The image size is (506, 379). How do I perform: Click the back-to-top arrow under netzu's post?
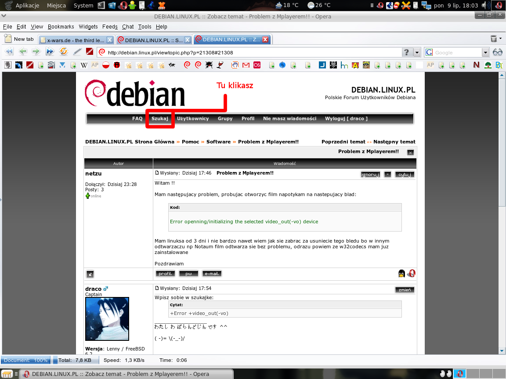(x=90, y=274)
